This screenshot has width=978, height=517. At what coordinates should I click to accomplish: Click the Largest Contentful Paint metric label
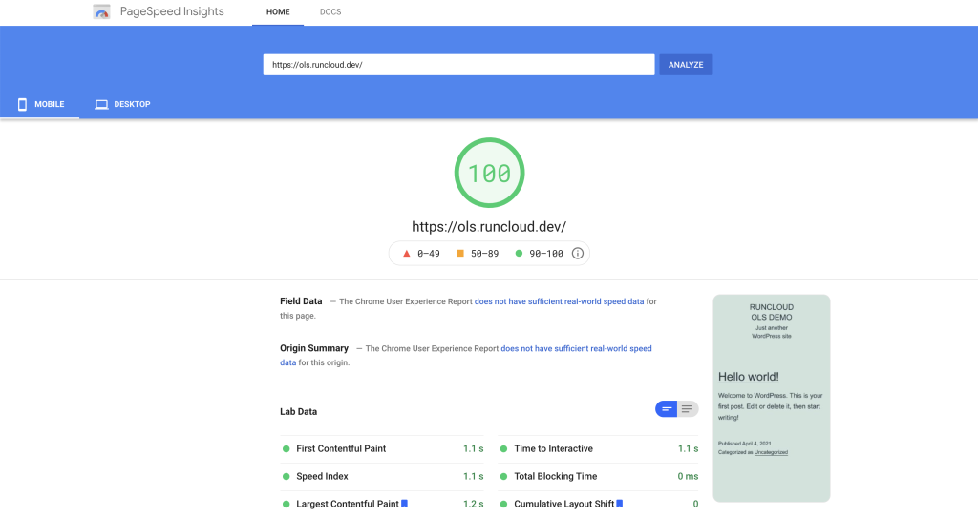click(348, 504)
